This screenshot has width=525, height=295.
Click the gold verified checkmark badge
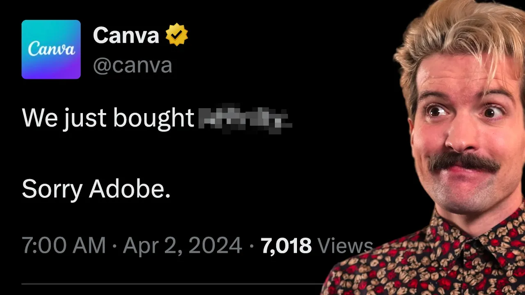click(177, 35)
